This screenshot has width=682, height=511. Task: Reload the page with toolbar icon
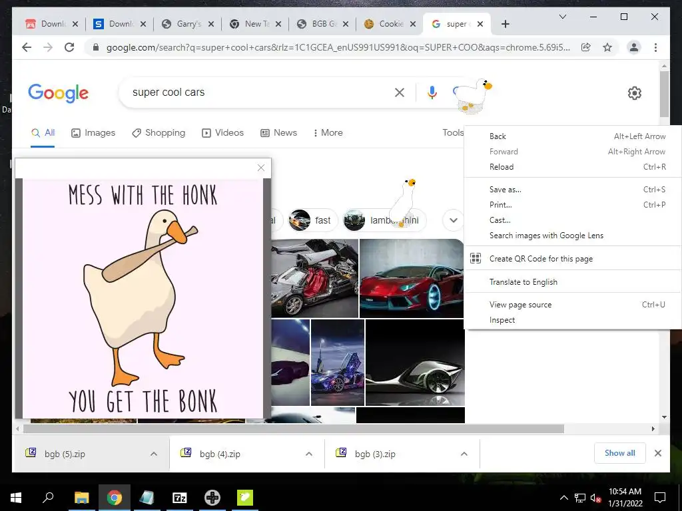69,47
